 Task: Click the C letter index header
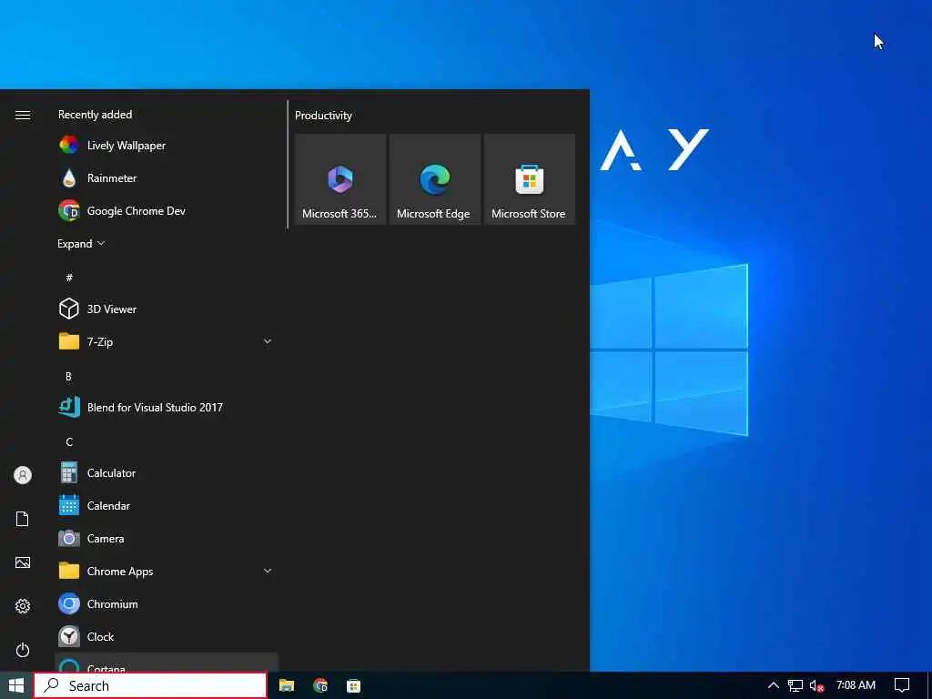click(69, 442)
